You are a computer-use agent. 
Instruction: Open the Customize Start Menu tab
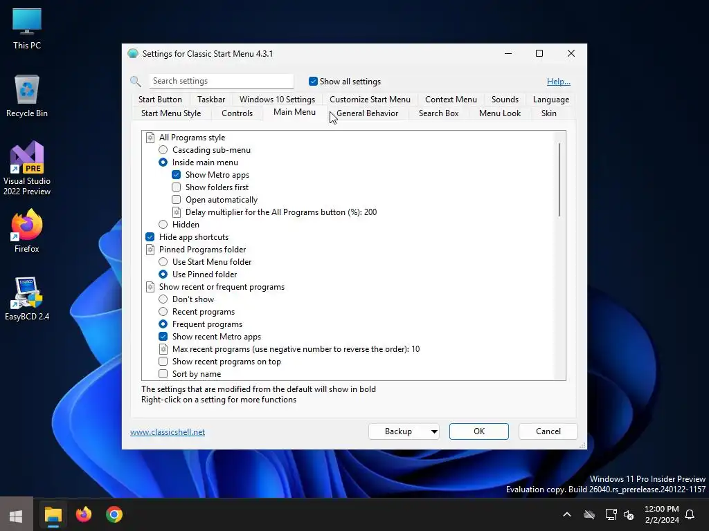[x=370, y=100]
